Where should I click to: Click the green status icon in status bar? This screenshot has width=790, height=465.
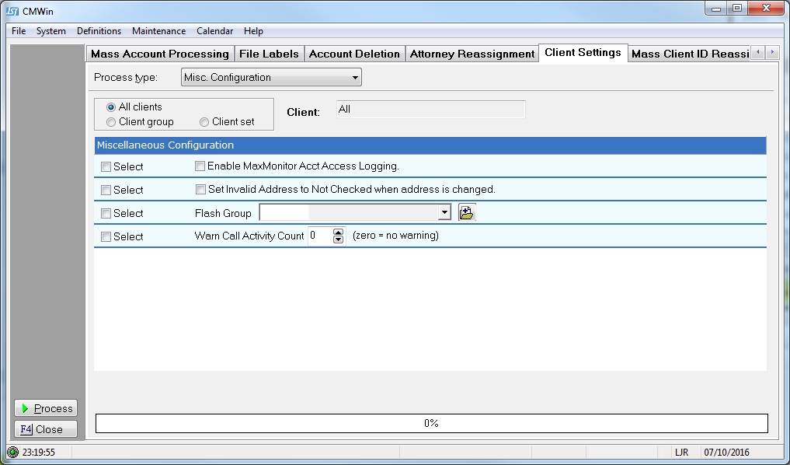pyautogui.click(x=12, y=452)
